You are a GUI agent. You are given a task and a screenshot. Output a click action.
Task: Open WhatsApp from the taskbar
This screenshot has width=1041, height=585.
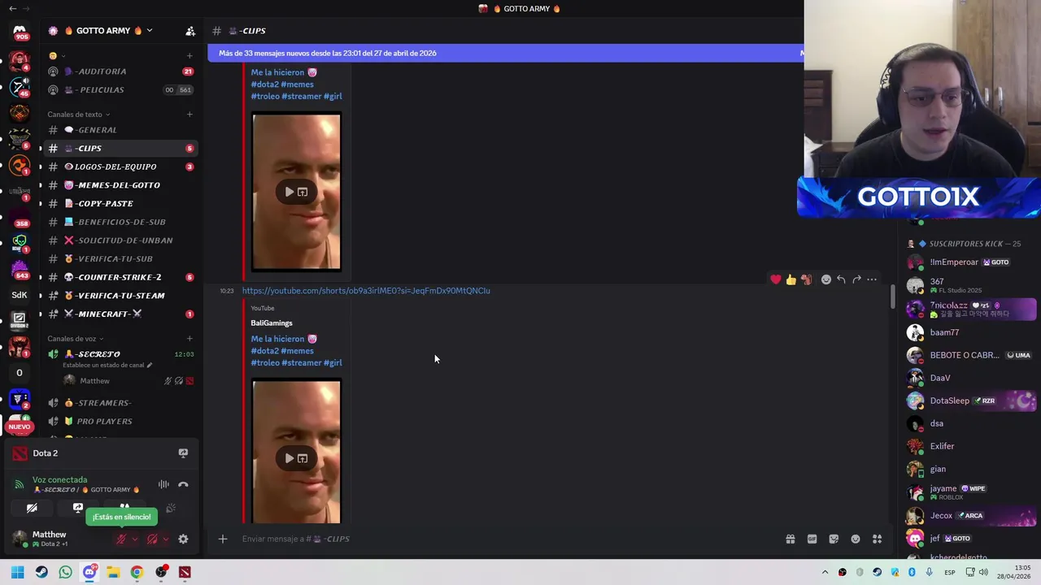click(x=65, y=572)
